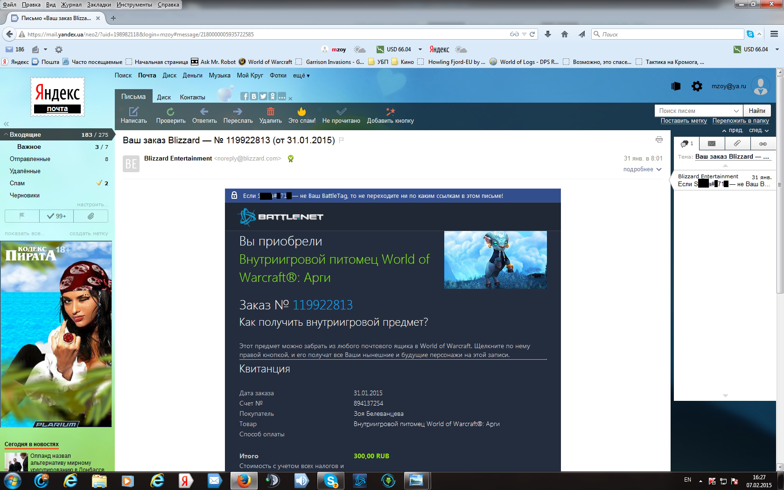Show the attachments tab with paperclip icon in right panel
Viewport: 784px width, 490px height.
point(737,143)
